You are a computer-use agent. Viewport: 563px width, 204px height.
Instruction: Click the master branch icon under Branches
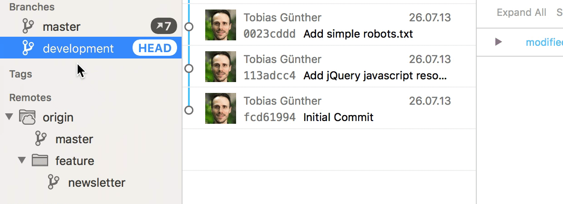coord(29,27)
